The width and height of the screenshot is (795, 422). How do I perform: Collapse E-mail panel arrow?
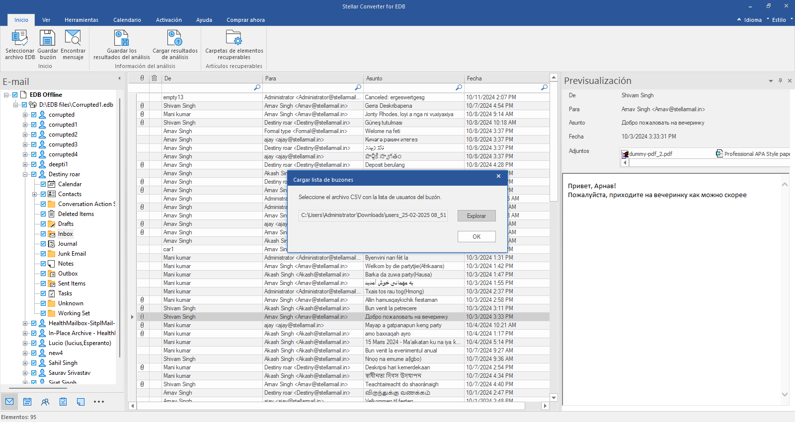click(x=119, y=78)
